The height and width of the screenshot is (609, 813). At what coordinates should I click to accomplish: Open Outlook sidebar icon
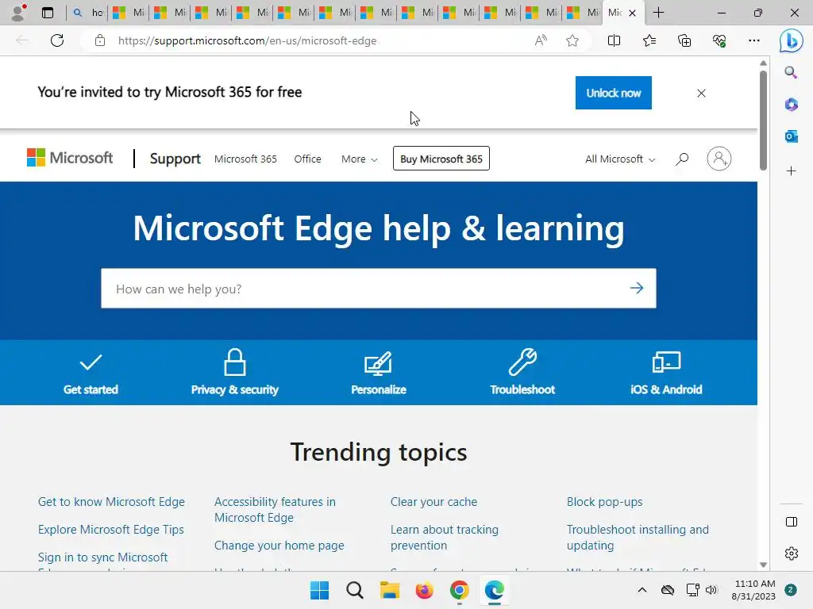(791, 136)
